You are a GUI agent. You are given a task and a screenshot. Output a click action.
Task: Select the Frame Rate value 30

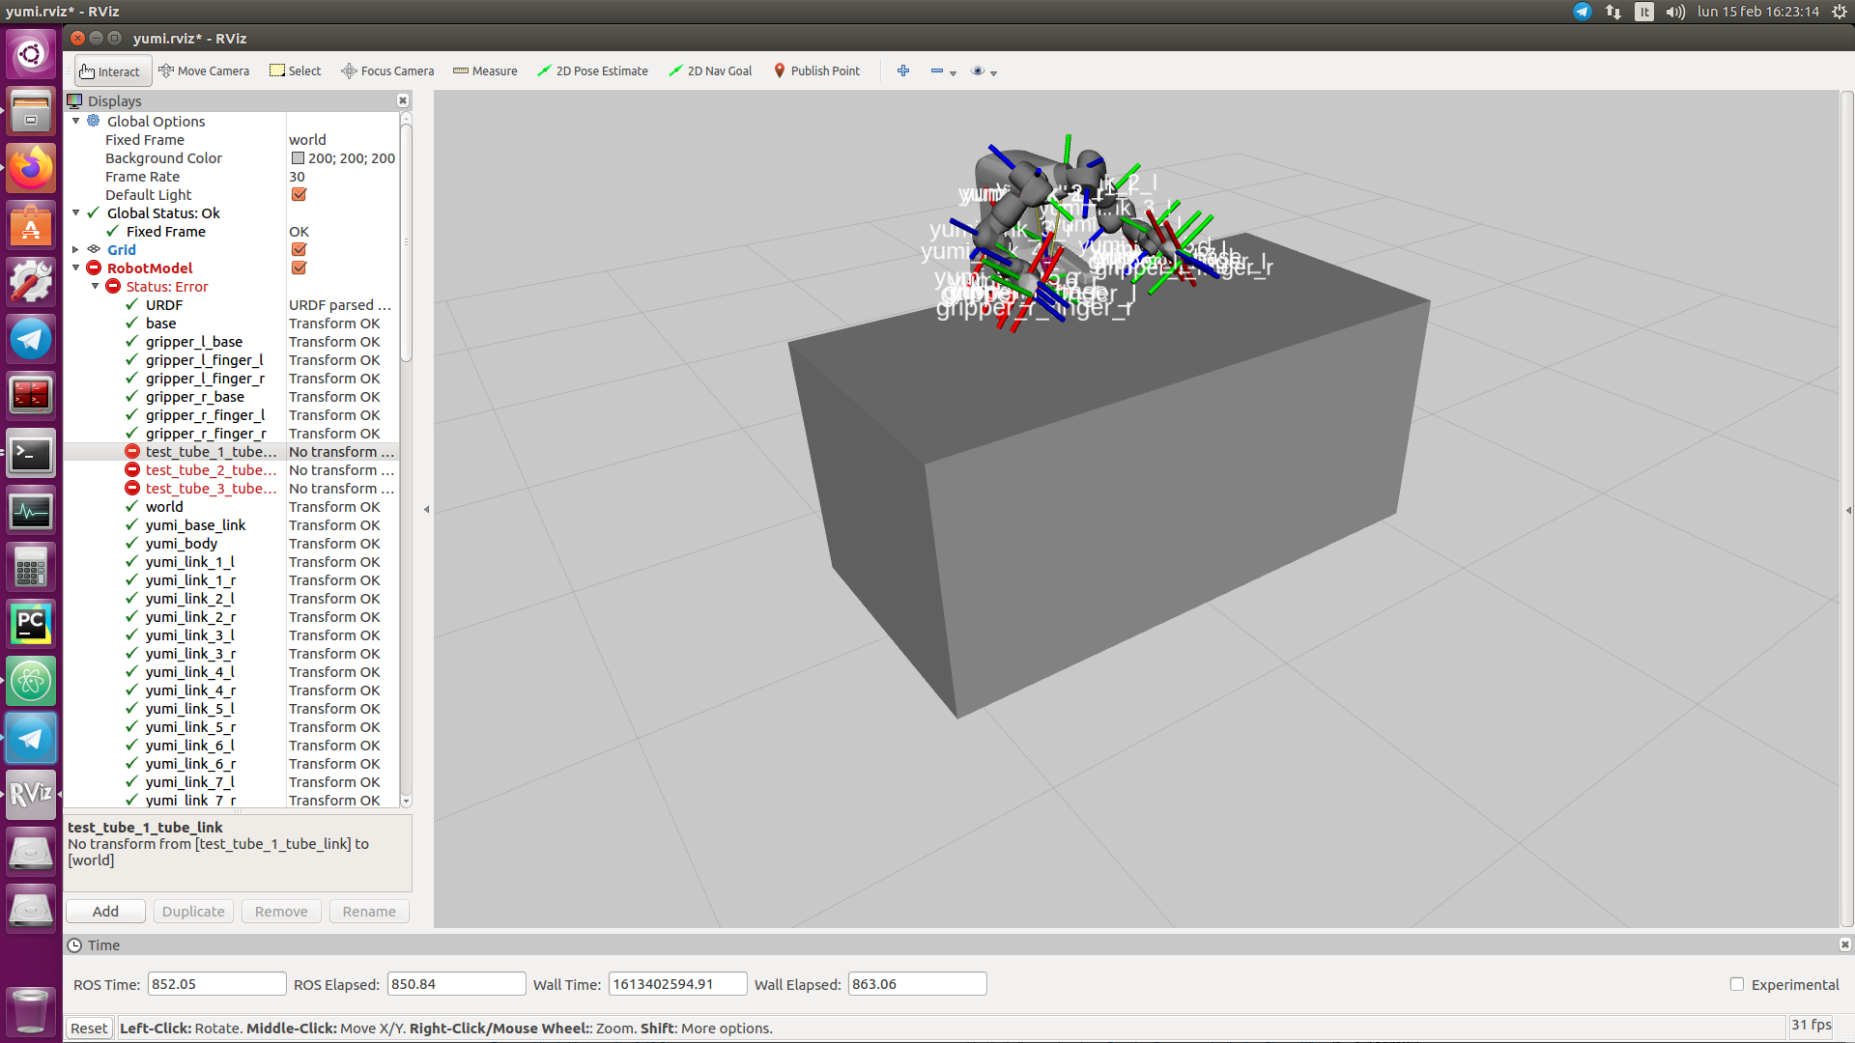pos(342,177)
